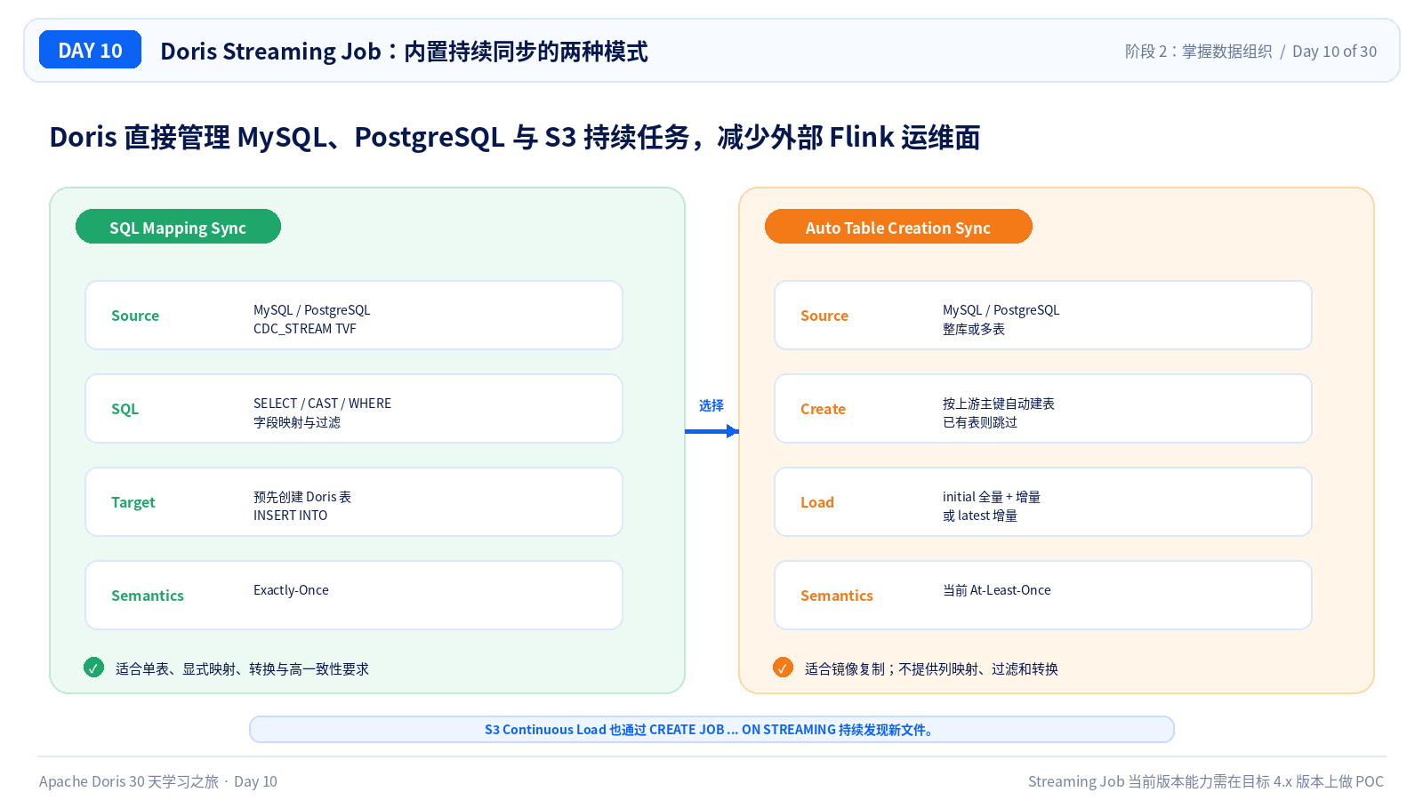
Task: Click '预先创建 Doris 表' text
Action: pyautogui.click(x=302, y=497)
